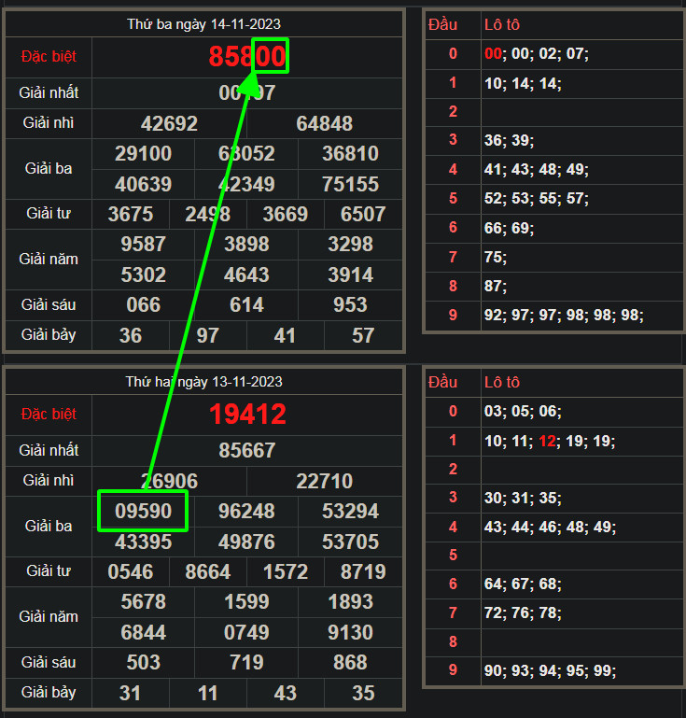Click the red highlighted 12 in Lô tô
This screenshot has height=718, width=686.
(547, 441)
